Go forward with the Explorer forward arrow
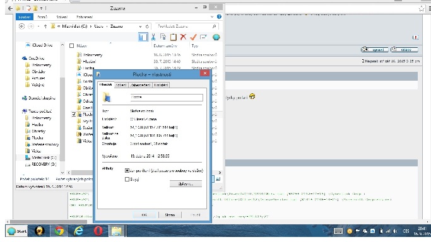 pyautogui.click(x=31, y=26)
